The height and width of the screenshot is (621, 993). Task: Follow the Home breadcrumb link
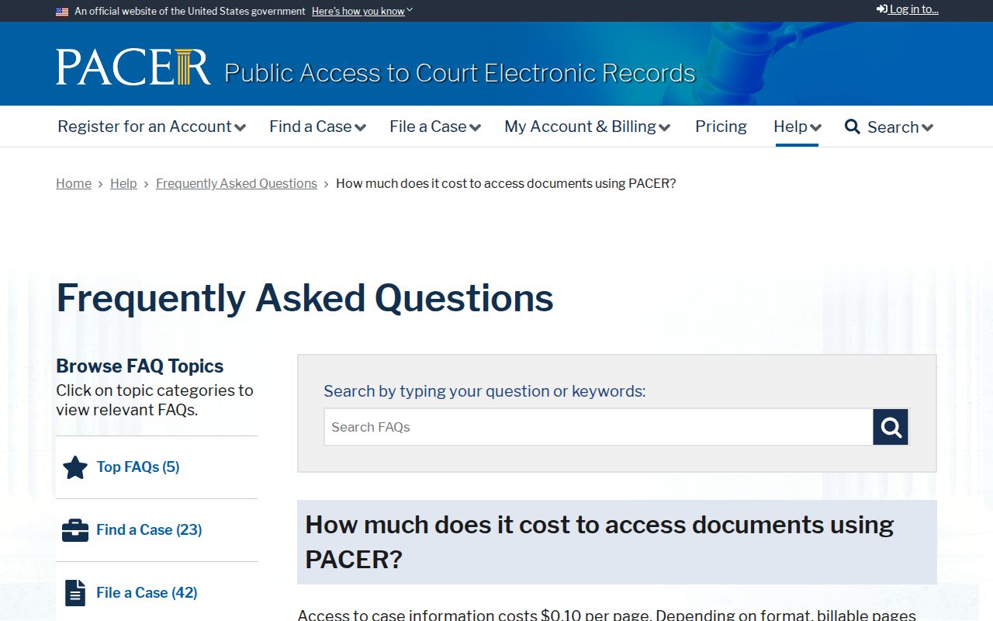[x=74, y=183]
